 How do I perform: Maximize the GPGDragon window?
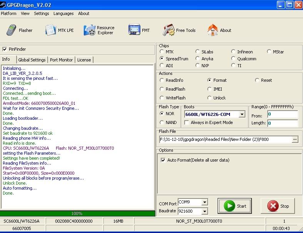[x=290, y=5]
